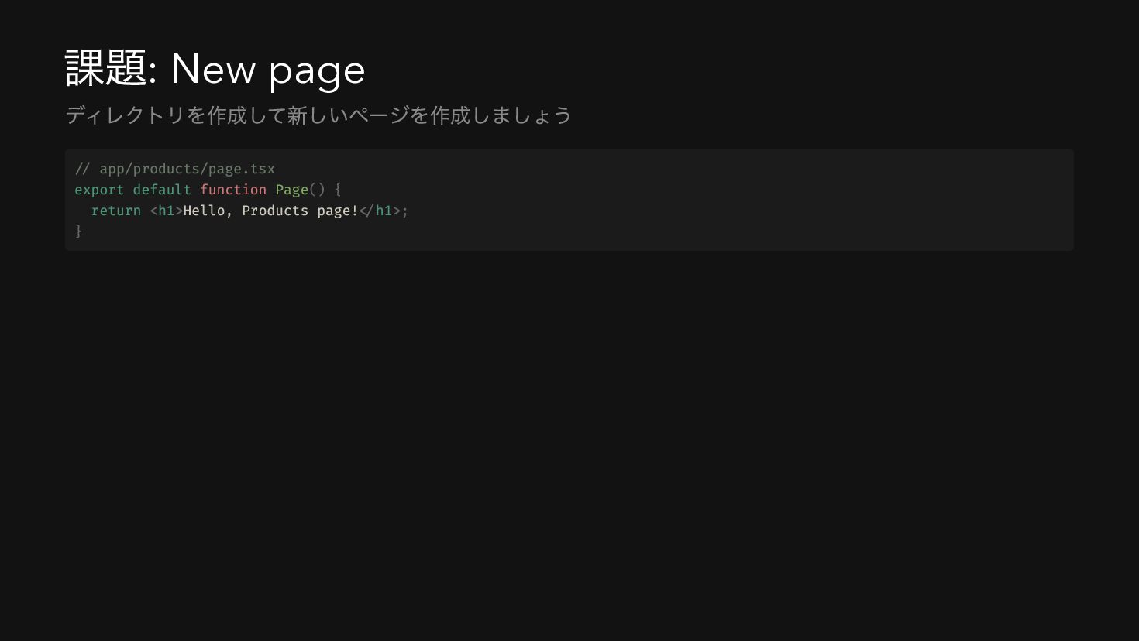Click the 'return' keyword in the code
This screenshot has height=641, width=1139.
(116, 211)
